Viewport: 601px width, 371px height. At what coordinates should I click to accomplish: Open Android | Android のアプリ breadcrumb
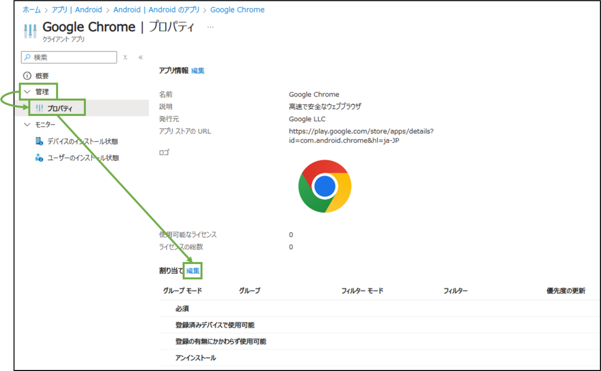[156, 10]
